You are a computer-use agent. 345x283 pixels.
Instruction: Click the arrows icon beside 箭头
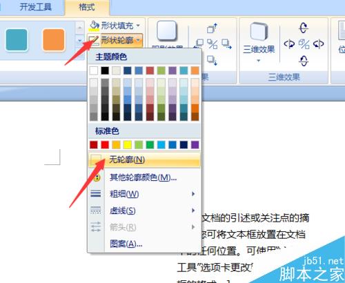tap(96, 227)
